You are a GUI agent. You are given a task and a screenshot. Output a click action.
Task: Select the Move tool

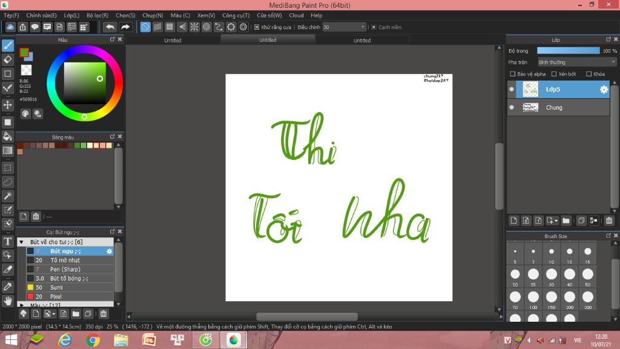(x=7, y=105)
